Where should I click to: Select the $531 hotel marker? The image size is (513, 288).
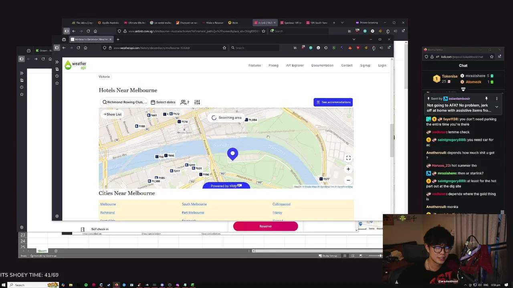tap(197, 168)
